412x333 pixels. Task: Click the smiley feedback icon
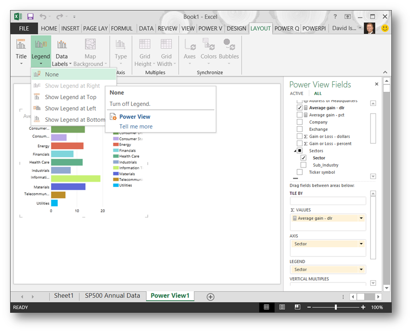385,28
